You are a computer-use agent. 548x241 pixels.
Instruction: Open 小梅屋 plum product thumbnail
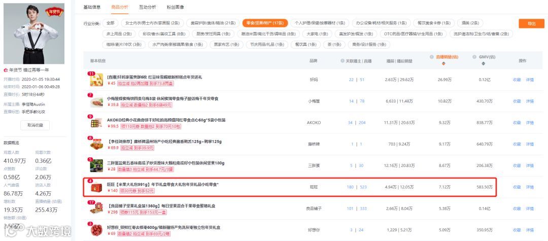[96, 101]
